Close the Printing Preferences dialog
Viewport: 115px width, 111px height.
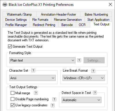110,4
